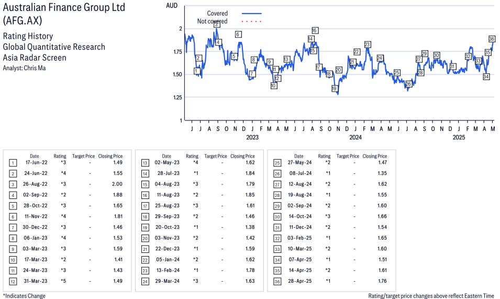Viewport: 500px width, 299px height.
Task: Click the Australian Finance Group Ltd title
Action: pos(64,7)
